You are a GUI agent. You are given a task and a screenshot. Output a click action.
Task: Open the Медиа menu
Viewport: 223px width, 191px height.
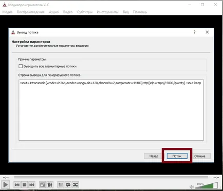click(x=7, y=12)
